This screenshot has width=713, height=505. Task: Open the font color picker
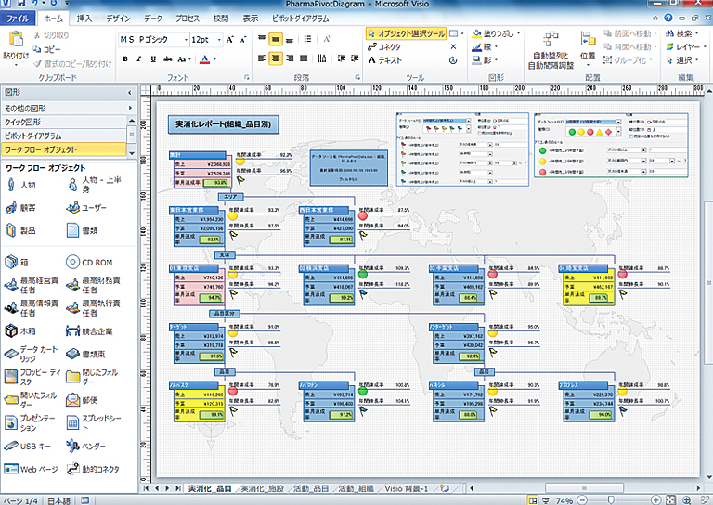tap(214, 58)
